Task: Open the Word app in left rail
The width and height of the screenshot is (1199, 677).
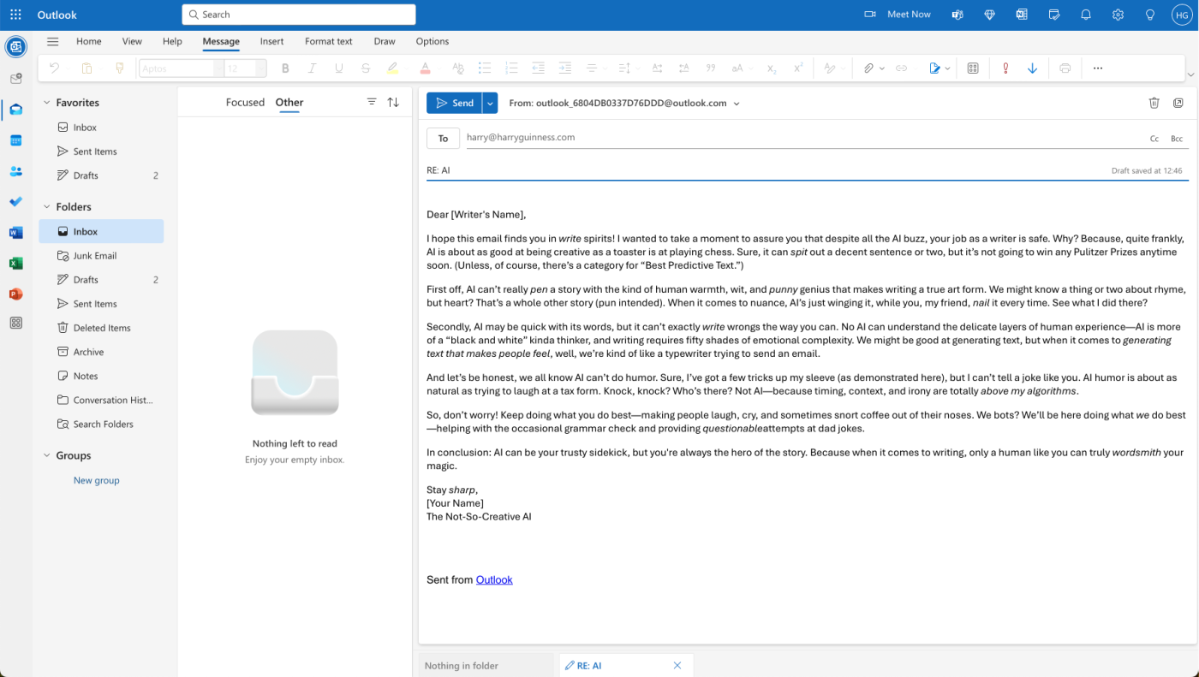Action: pyautogui.click(x=15, y=233)
